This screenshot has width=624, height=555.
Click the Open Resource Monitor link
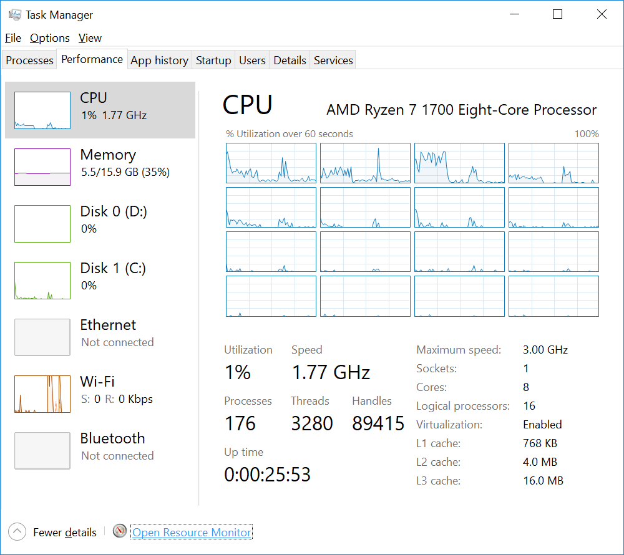click(192, 533)
